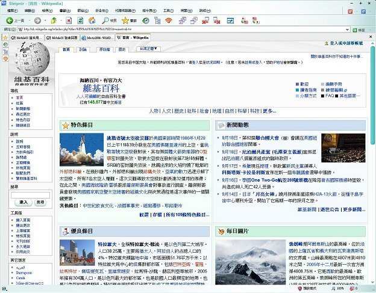
Task: Open the 特拉維夫 article link
Action: (x=107, y=244)
